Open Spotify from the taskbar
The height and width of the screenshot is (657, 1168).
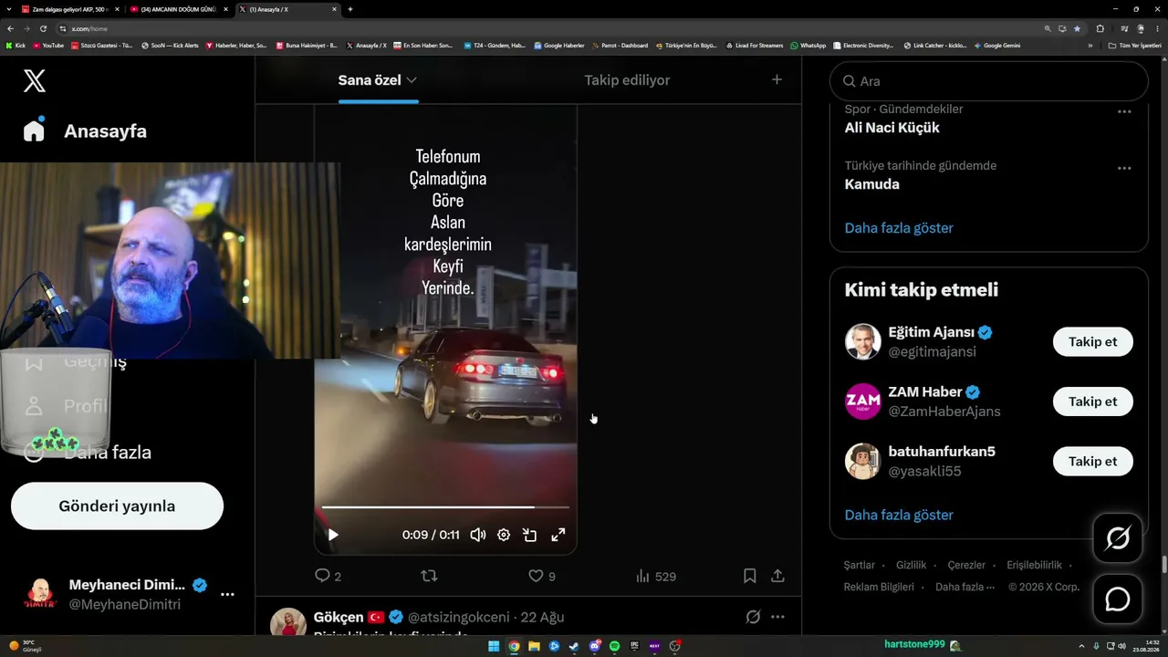coord(614,646)
